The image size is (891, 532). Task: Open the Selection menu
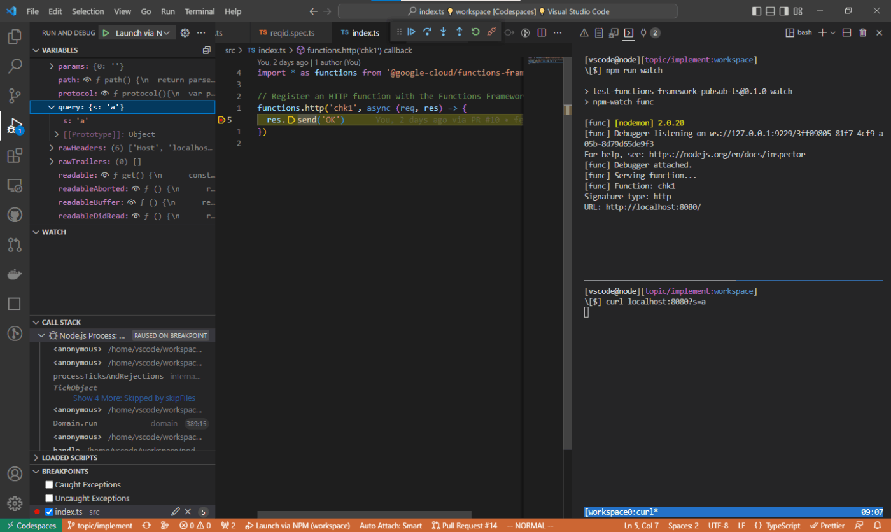88,11
